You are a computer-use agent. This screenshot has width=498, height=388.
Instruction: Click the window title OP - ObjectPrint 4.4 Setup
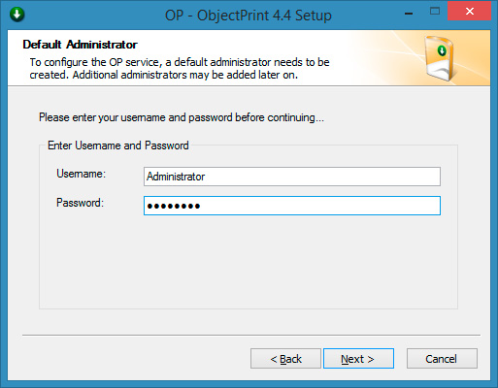[249, 16]
